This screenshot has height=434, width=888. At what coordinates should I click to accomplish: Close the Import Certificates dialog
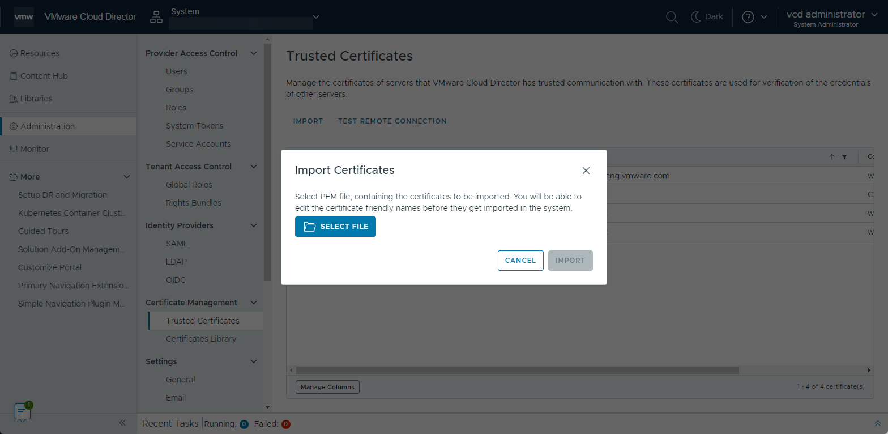click(x=586, y=171)
